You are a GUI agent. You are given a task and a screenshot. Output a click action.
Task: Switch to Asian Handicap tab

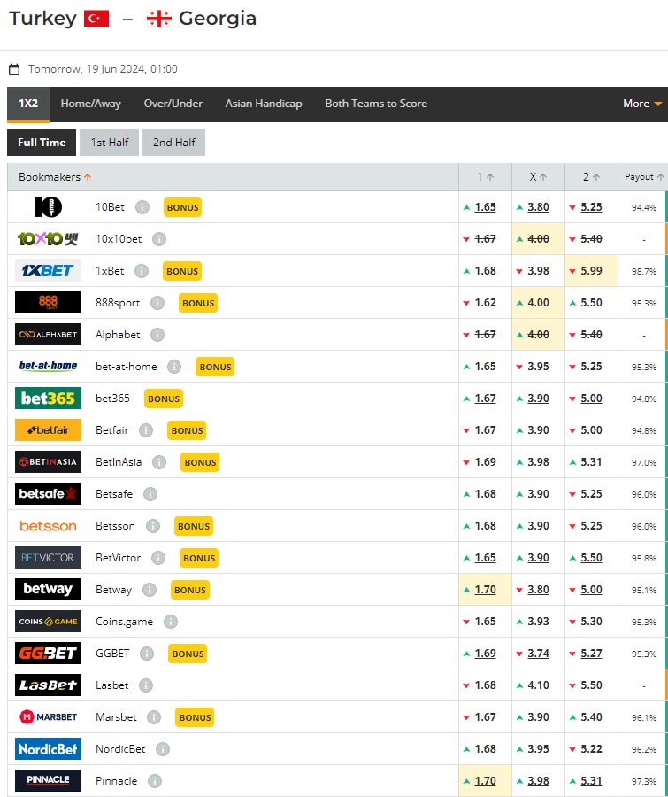tap(264, 104)
